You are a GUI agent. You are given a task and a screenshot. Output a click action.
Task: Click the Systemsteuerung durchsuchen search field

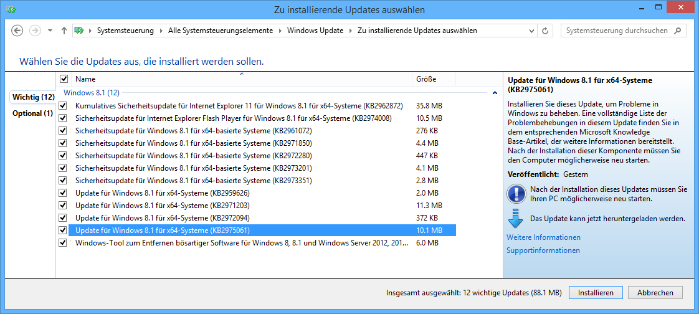click(617, 31)
